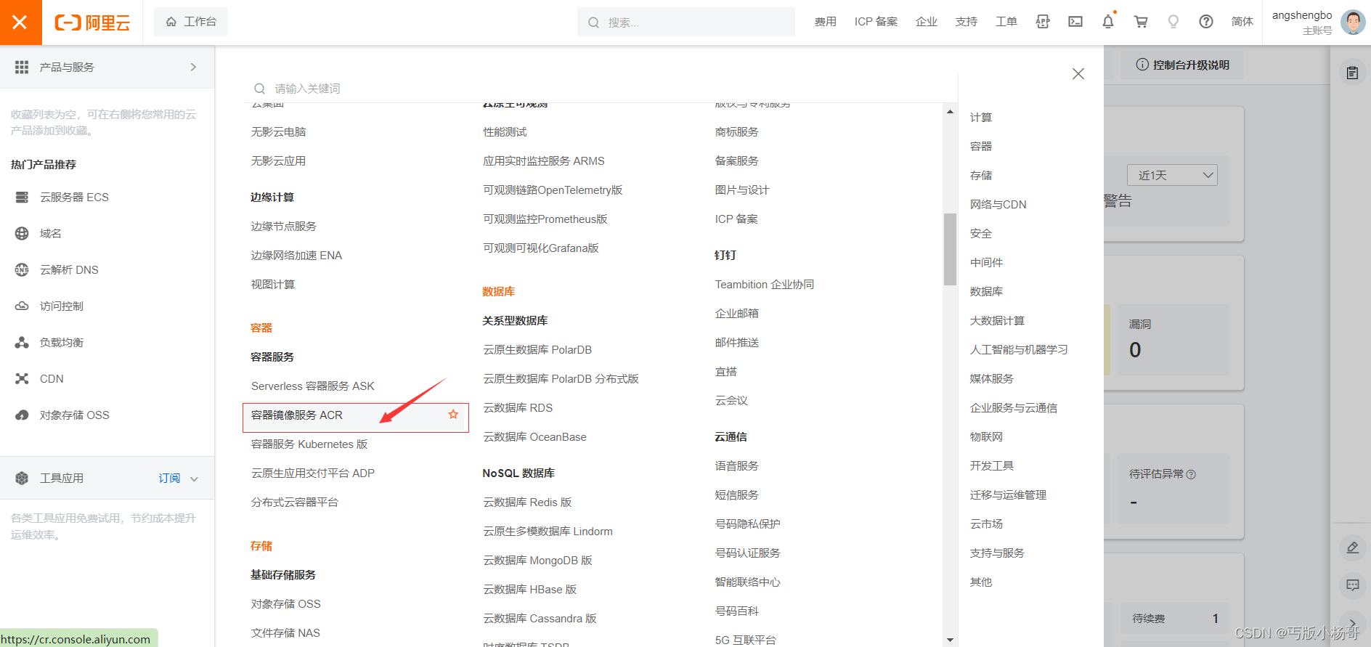Image resolution: width=1371 pixels, height=647 pixels.
Task: Open the 近1天 time range dropdown
Action: pyautogui.click(x=1172, y=175)
